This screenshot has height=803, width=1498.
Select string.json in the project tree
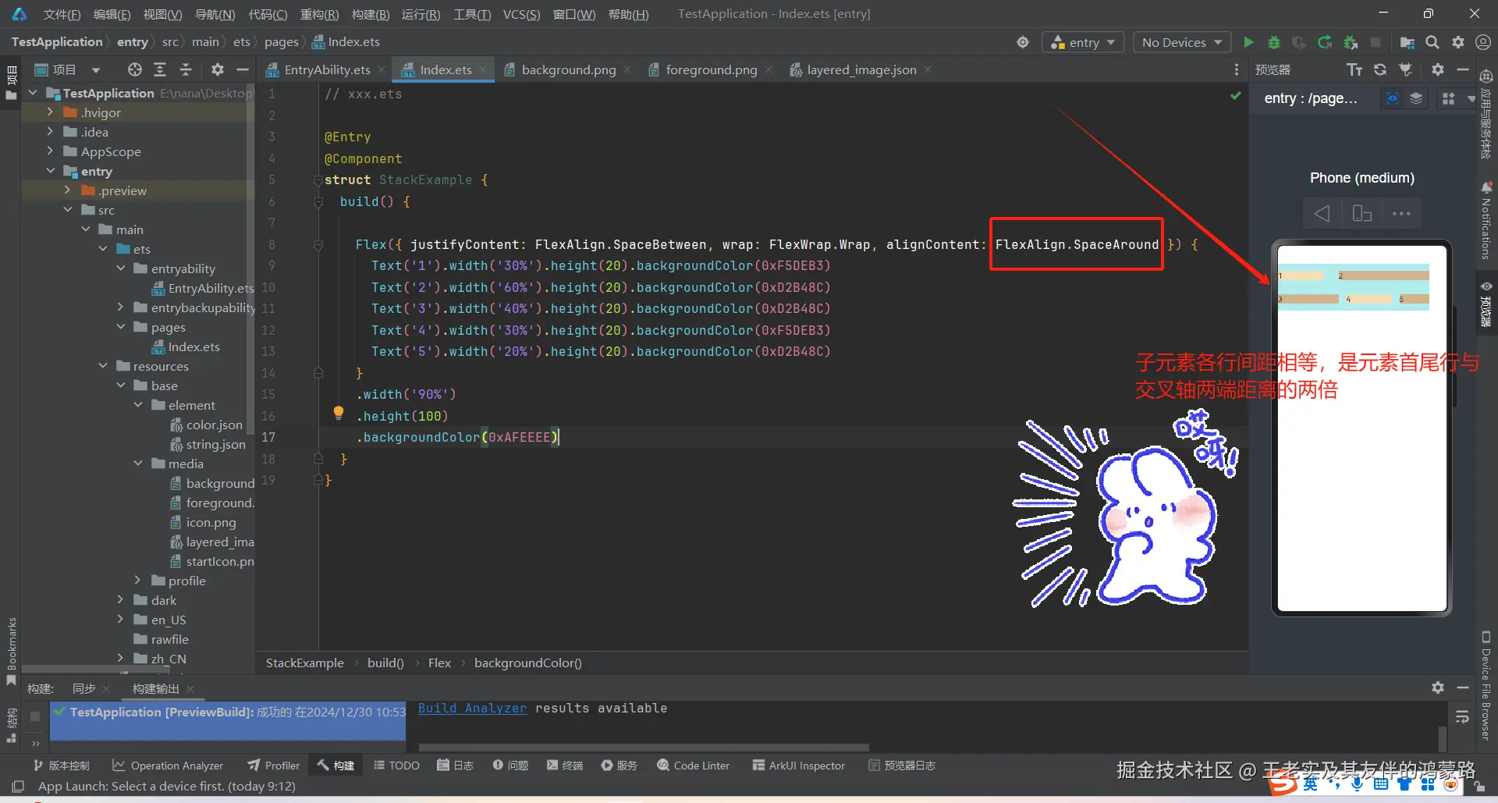coord(215,444)
